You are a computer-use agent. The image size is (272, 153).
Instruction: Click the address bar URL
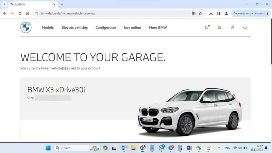coord(68,13)
